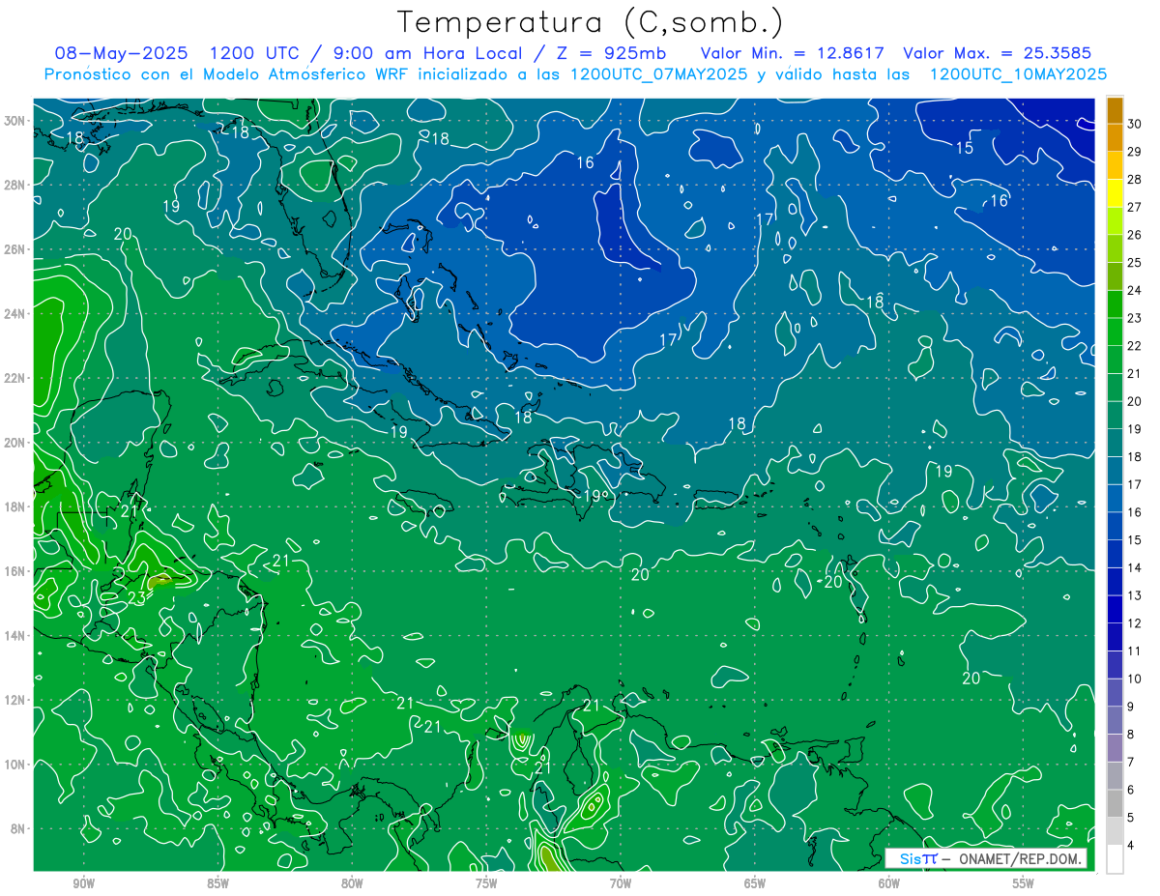Click the '23' contour label on the map
The image size is (1160, 896).
tap(137, 598)
